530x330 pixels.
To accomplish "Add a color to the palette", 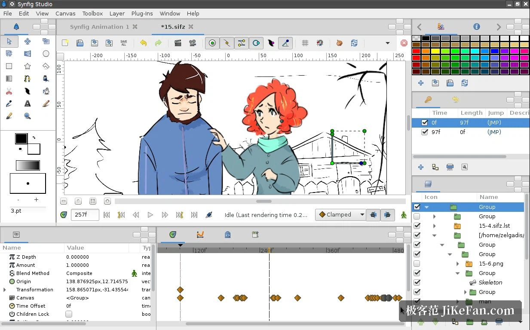I will (420, 83).
